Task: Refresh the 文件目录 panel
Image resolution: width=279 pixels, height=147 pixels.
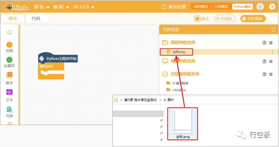Action: (273, 30)
